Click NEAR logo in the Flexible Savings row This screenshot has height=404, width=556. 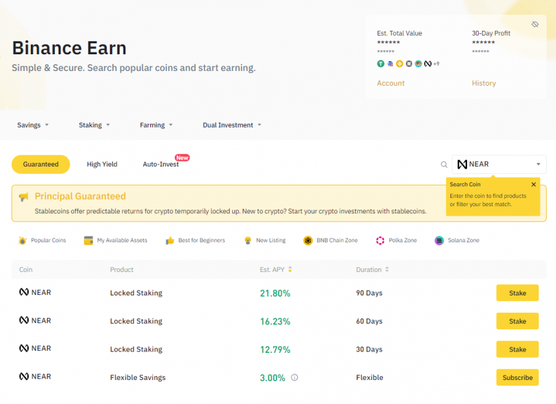pos(23,376)
